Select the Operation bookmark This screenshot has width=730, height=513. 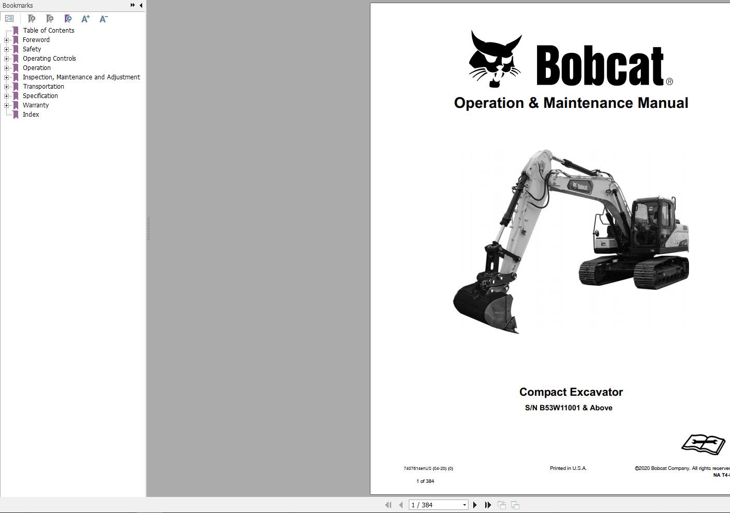tap(37, 68)
